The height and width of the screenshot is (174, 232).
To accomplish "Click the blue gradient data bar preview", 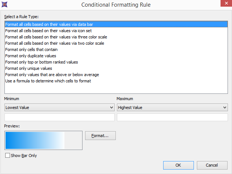I will coord(35,140).
